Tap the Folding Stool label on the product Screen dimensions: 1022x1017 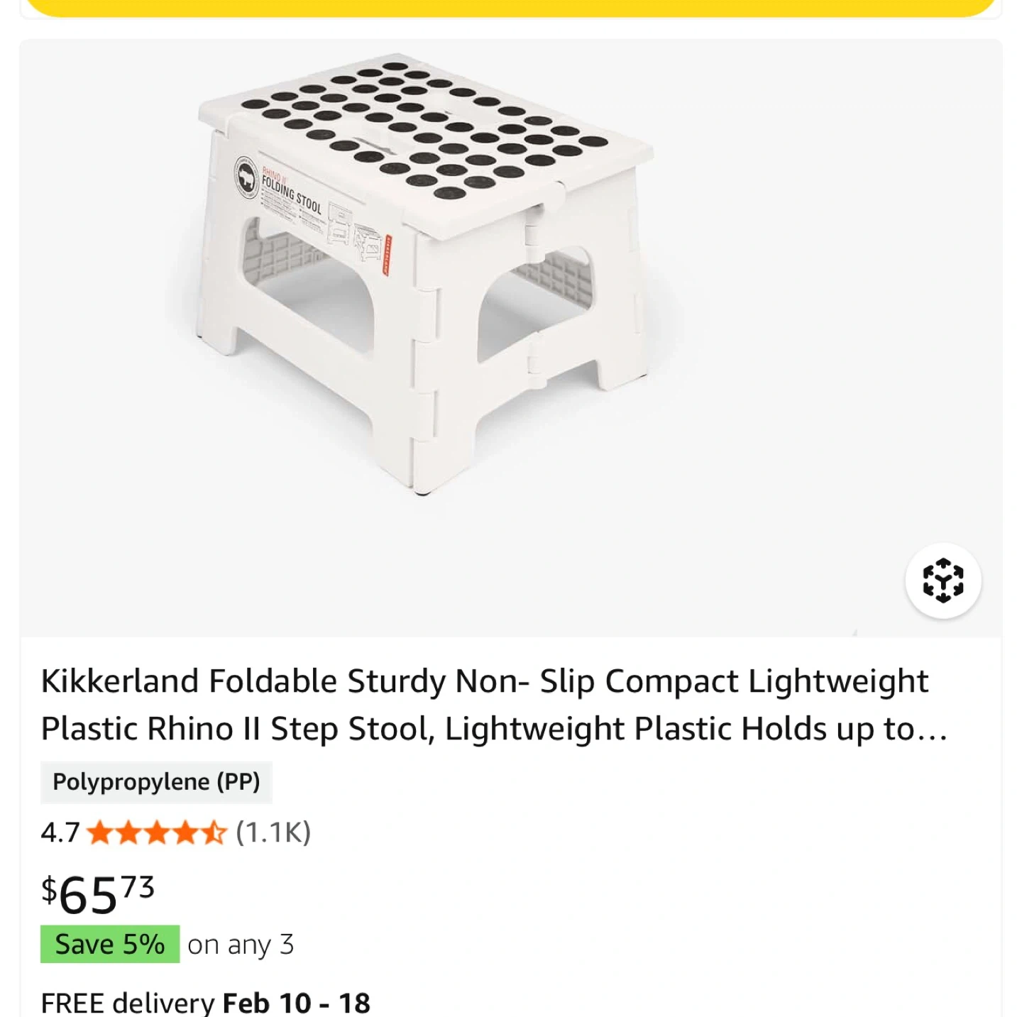pos(292,194)
